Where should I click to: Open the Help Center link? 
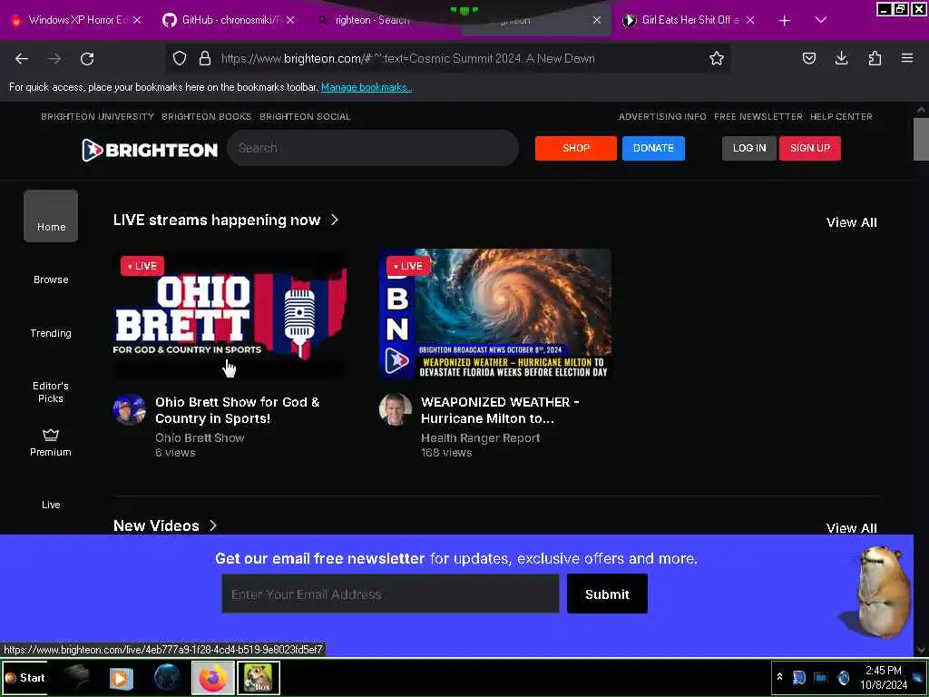click(841, 117)
